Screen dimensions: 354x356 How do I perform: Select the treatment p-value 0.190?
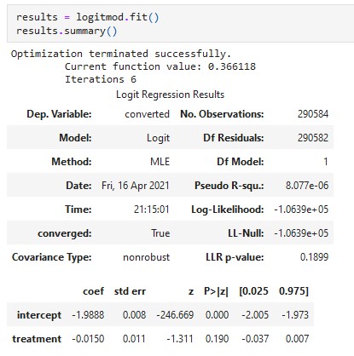pyautogui.click(x=217, y=339)
